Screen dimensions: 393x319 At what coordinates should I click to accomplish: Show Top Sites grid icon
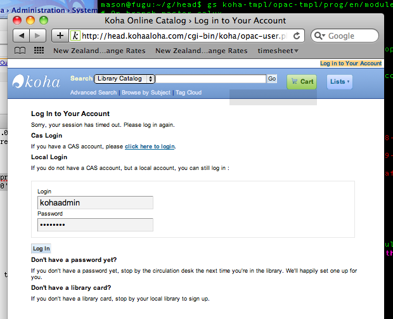[39, 51]
